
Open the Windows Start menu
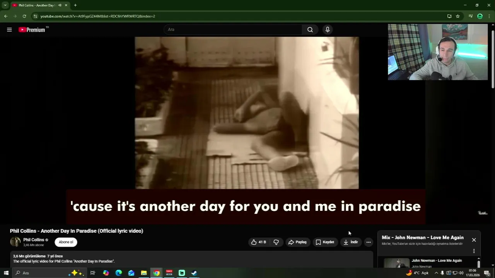(x=6, y=273)
